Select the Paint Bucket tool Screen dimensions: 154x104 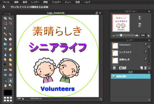click(x=10, y=39)
